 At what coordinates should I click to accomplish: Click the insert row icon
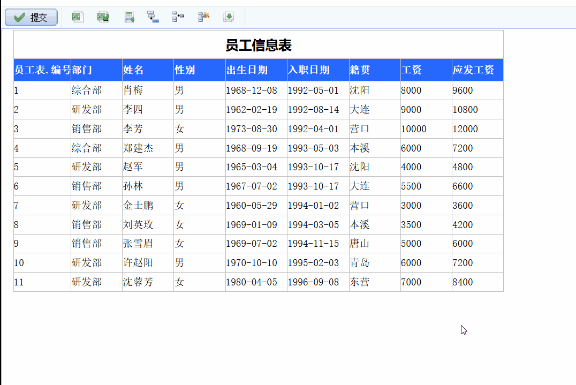click(x=178, y=17)
